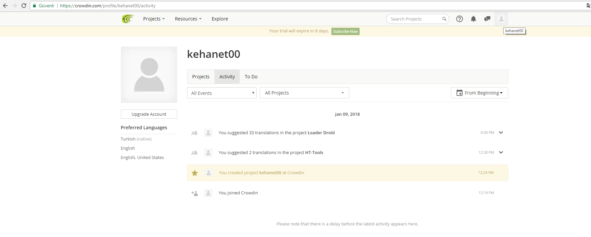Click the 12:19 PM timestamp

[x=486, y=193]
